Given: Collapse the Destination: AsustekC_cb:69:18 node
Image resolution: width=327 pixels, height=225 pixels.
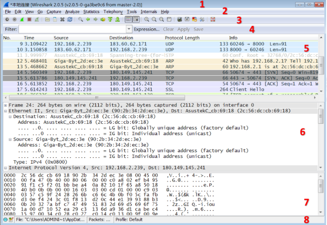Looking at the screenshot, I should 10,117.
